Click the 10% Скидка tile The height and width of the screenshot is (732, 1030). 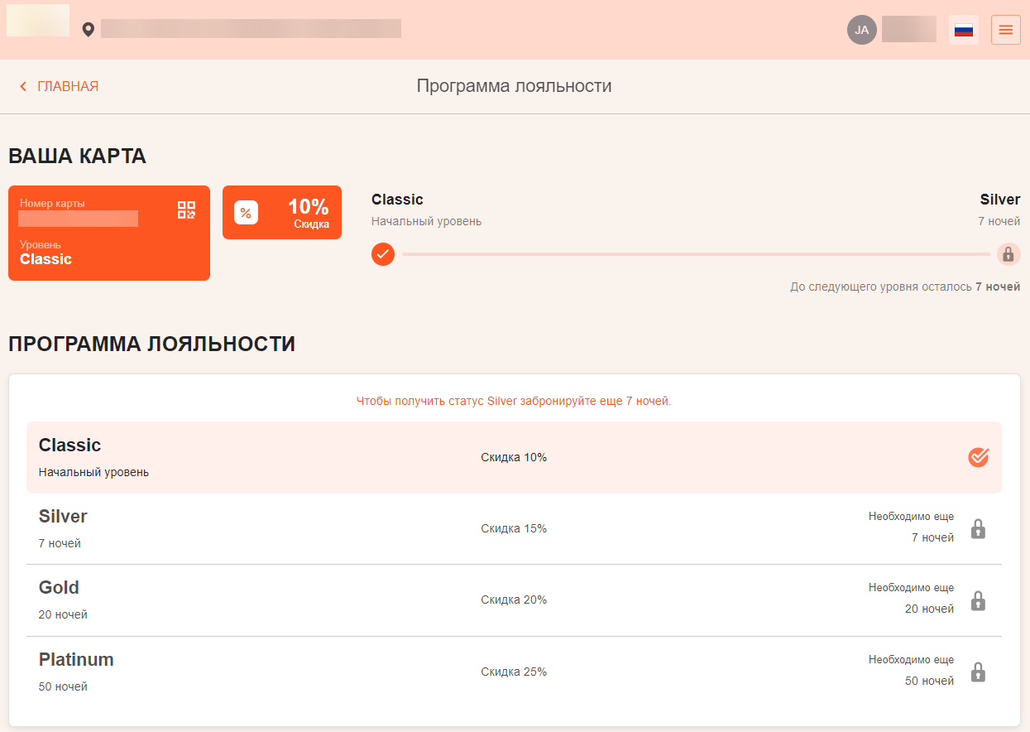[282, 212]
